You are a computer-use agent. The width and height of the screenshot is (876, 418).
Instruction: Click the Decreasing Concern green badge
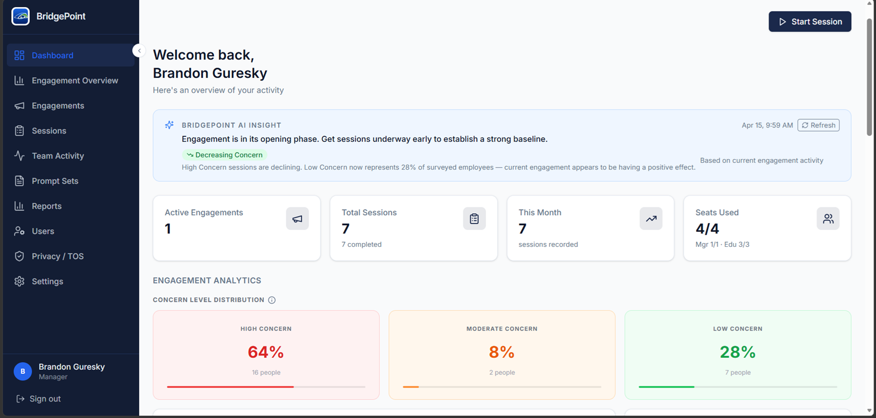[x=225, y=155]
